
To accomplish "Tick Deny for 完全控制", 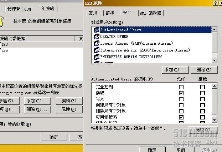I will coord(202,87).
